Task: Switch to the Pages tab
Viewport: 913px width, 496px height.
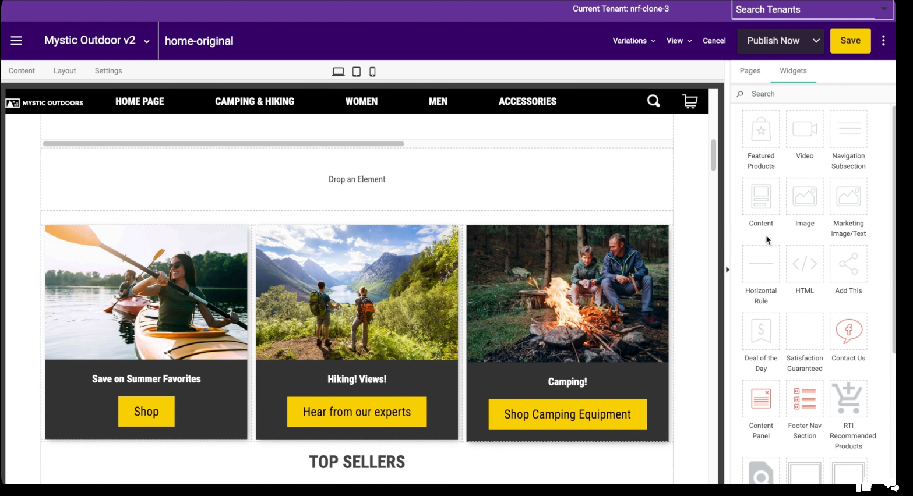Action: (x=750, y=71)
